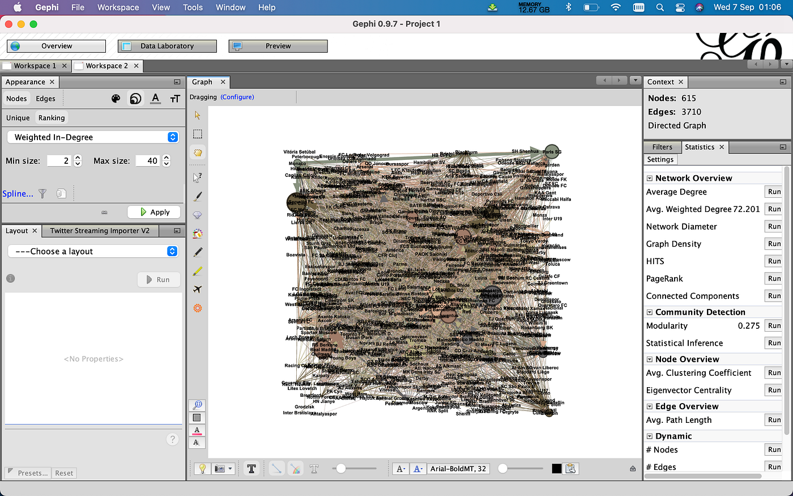Click the reset colors square icon
Screen dimensions: 793x496
[197, 418]
